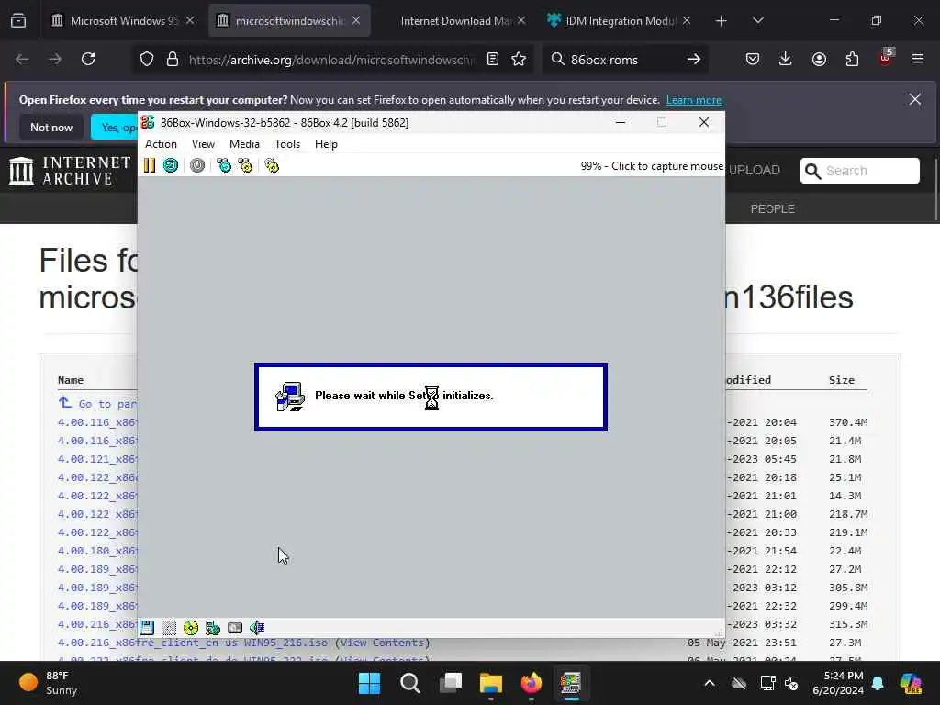
Task: Submit the Firefox search arrow
Action: point(694,59)
